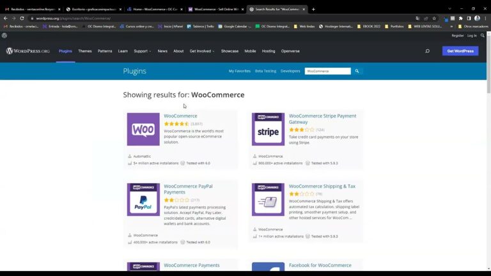Open the share page icon in address bar
The height and width of the screenshot is (276, 491).
[426, 19]
